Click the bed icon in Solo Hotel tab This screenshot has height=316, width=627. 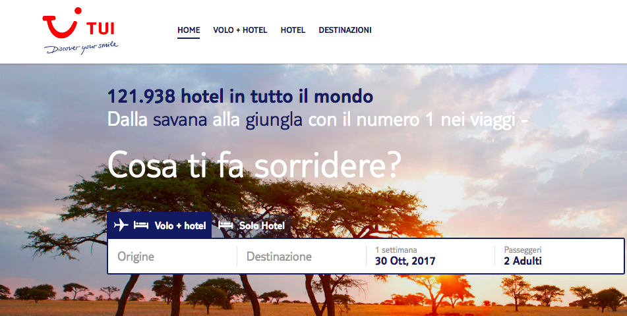click(225, 225)
